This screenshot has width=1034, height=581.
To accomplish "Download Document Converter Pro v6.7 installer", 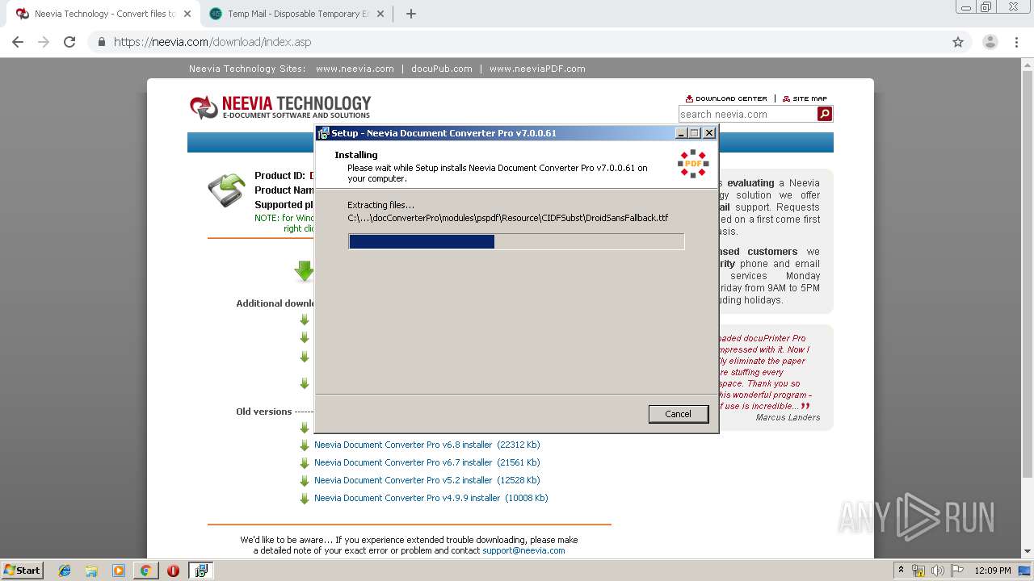I will point(427,462).
